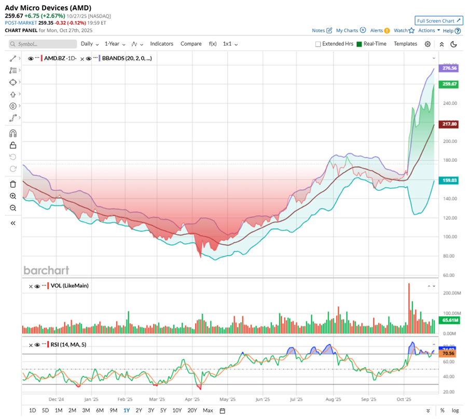Select the arrow marker tool
The image size is (468, 419).
point(12,94)
